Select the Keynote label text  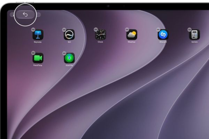pos(38,42)
